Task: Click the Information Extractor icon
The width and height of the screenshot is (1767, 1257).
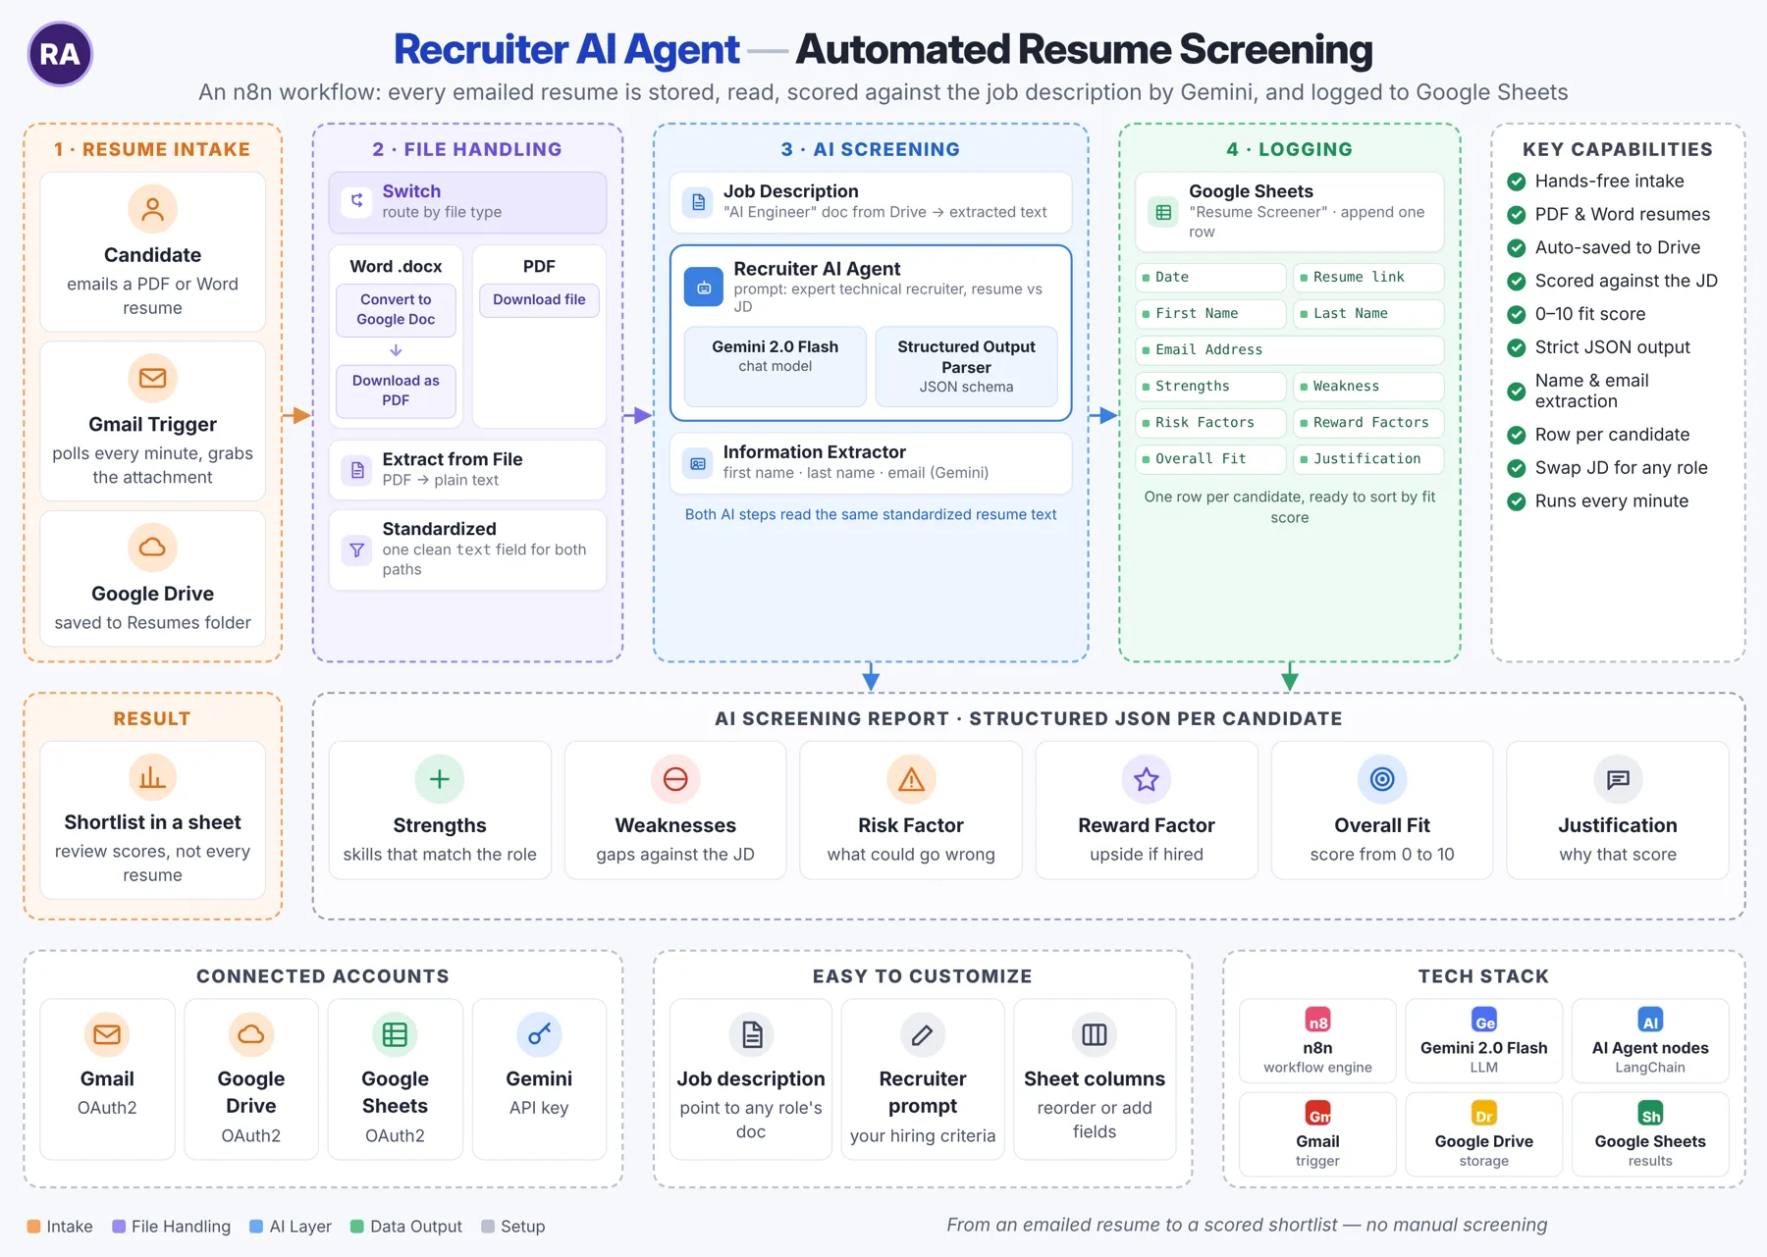Action: (698, 463)
